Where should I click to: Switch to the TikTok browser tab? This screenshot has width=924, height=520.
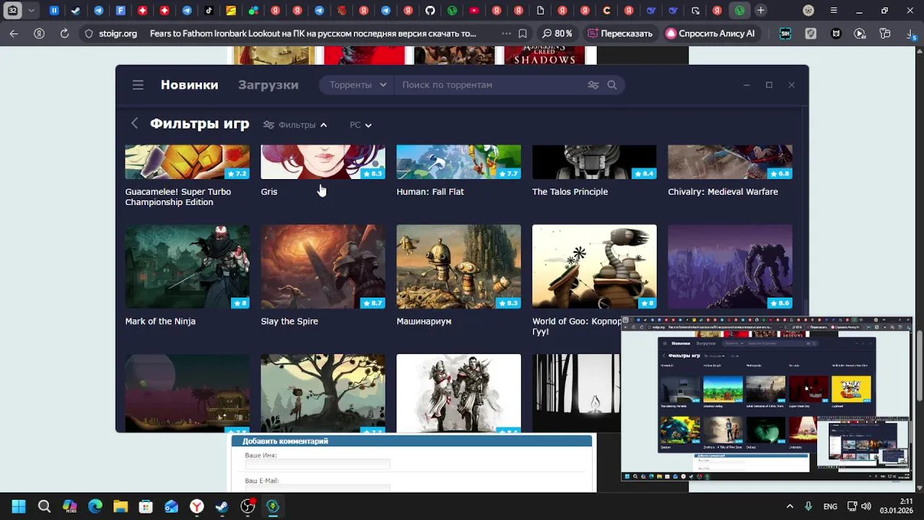(209, 10)
